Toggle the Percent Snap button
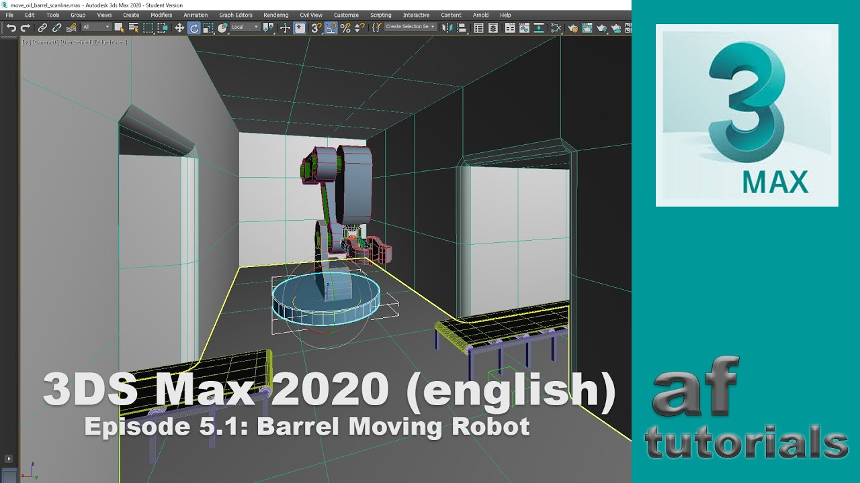This screenshot has height=483, width=860. pyautogui.click(x=345, y=28)
